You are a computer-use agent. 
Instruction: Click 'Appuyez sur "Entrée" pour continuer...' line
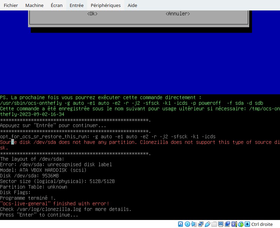pyautogui.click(x=53, y=125)
